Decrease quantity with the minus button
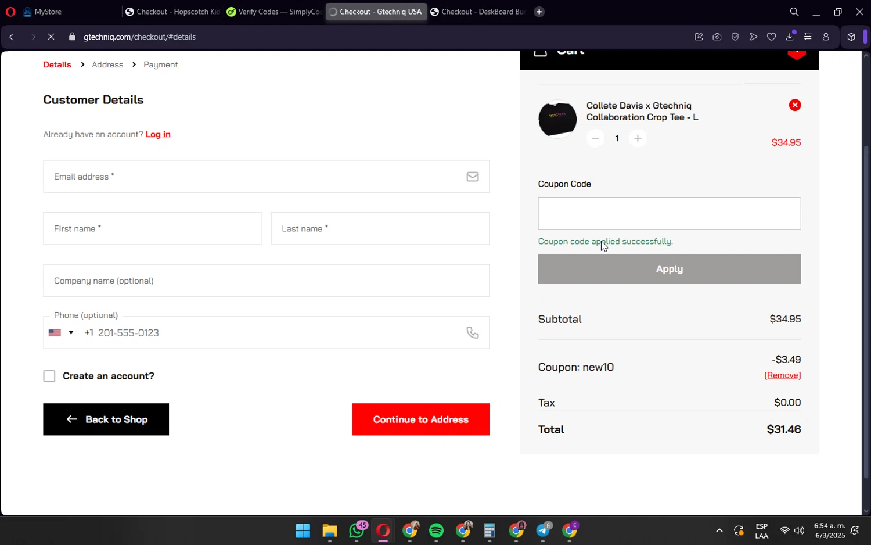Image resolution: width=871 pixels, height=545 pixels. tap(595, 138)
